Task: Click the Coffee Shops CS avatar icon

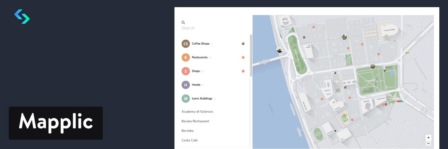Action: point(185,44)
